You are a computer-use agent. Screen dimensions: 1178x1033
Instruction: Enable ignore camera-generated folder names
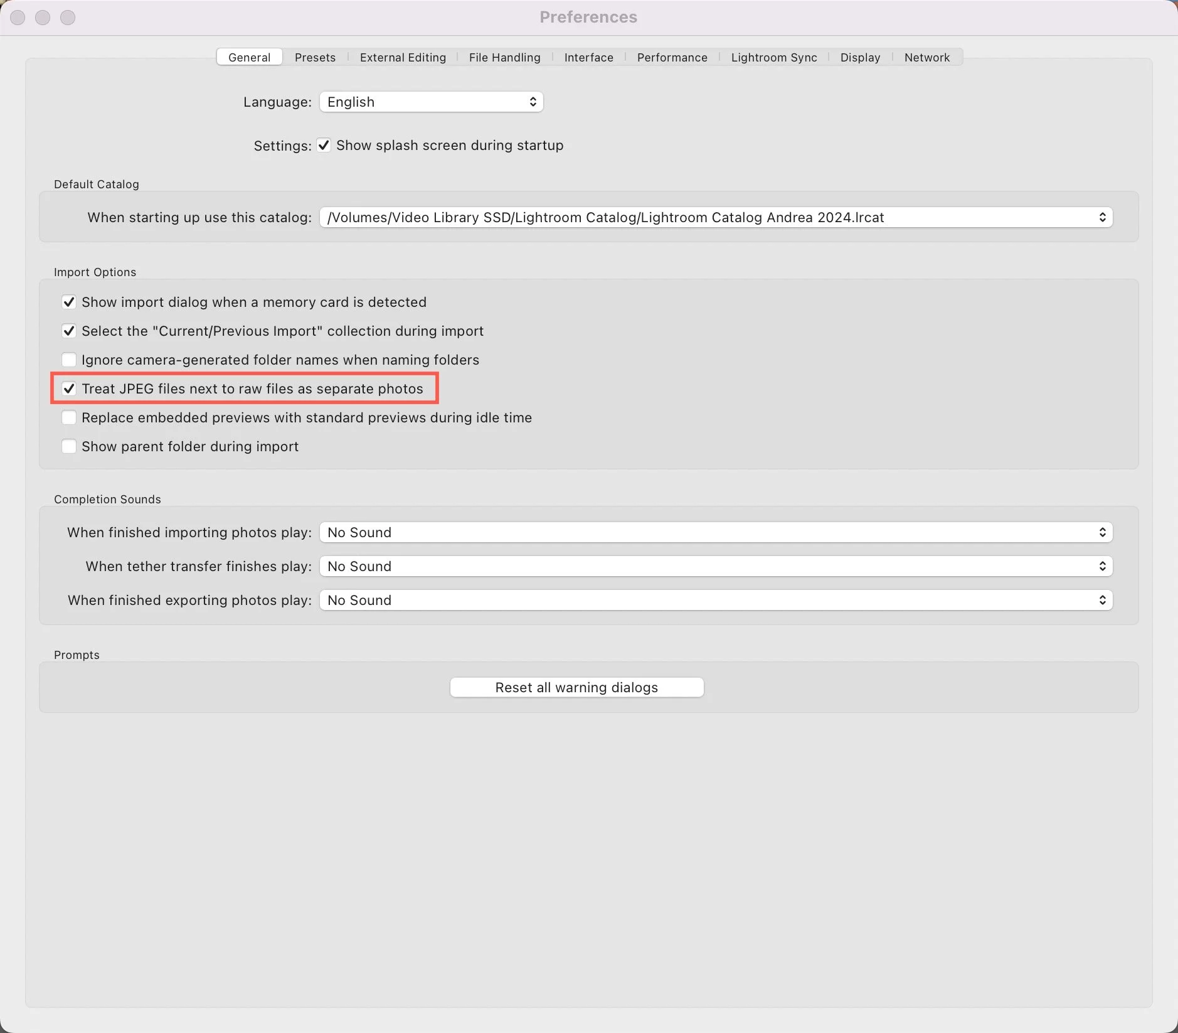point(69,360)
